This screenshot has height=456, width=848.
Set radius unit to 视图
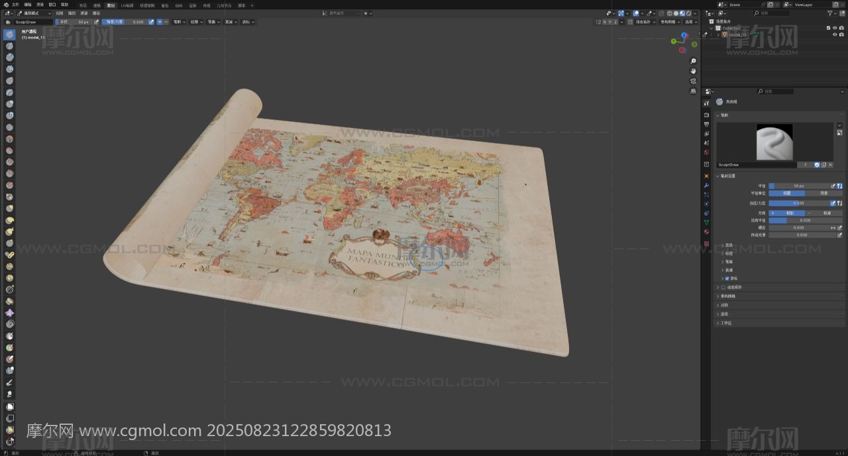pos(786,193)
